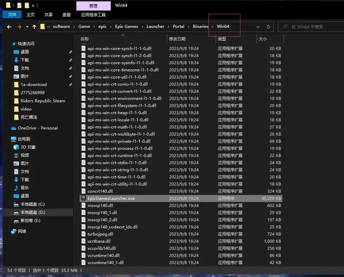The image size is (344, 277).
Task: Sort files by 修改日期 column header
Action: click(177, 39)
